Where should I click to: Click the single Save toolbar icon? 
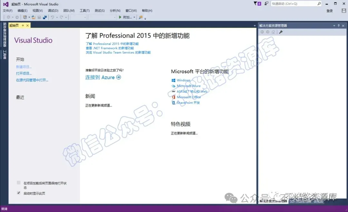(x=39, y=17)
